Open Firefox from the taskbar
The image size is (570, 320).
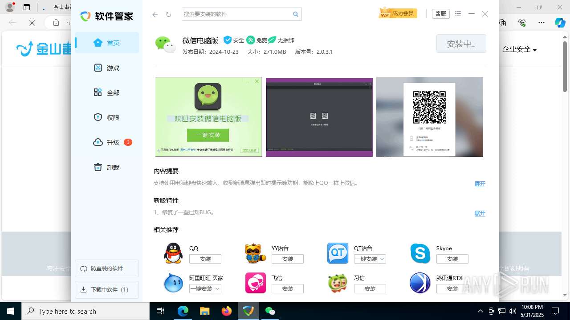tap(227, 311)
